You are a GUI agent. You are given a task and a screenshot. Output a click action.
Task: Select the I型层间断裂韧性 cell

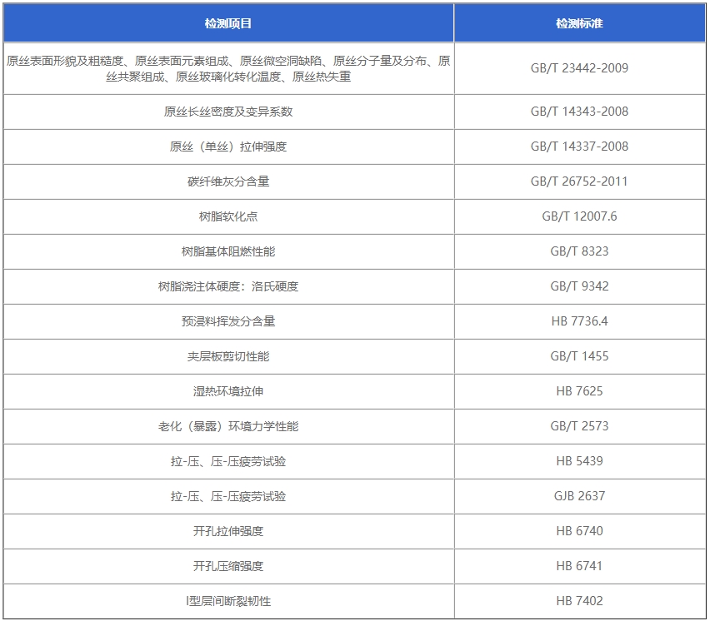228,601
